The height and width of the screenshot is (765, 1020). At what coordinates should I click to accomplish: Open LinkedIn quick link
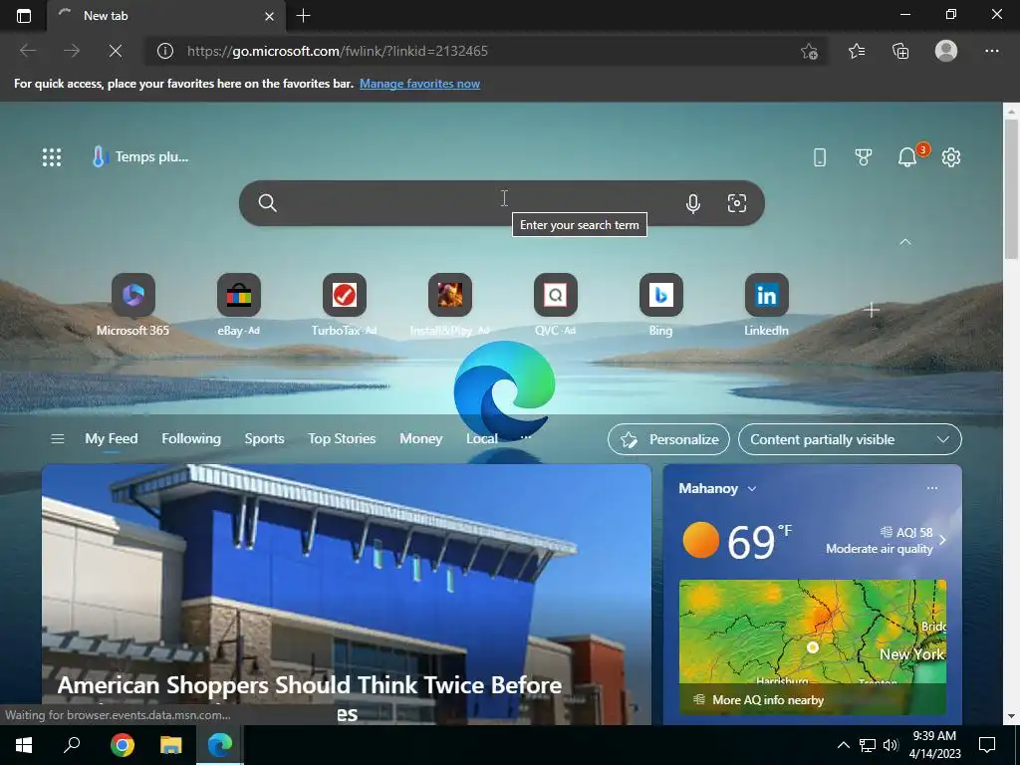pyautogui.click(x=766, y=305)
